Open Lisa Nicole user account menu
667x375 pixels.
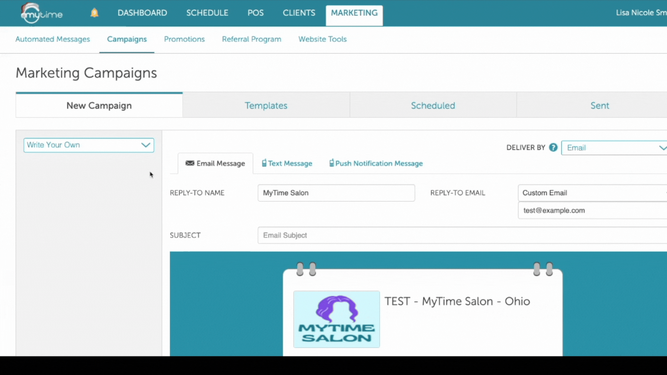click(x=641, y=13)
